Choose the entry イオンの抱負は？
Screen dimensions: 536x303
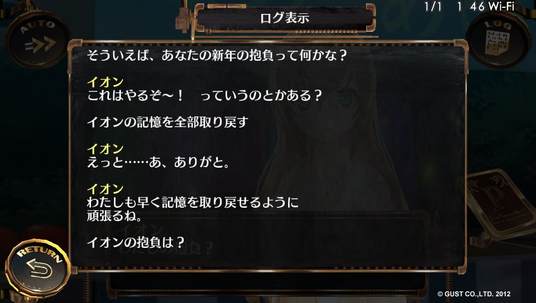pyautogui.click(x=136, y=242)
